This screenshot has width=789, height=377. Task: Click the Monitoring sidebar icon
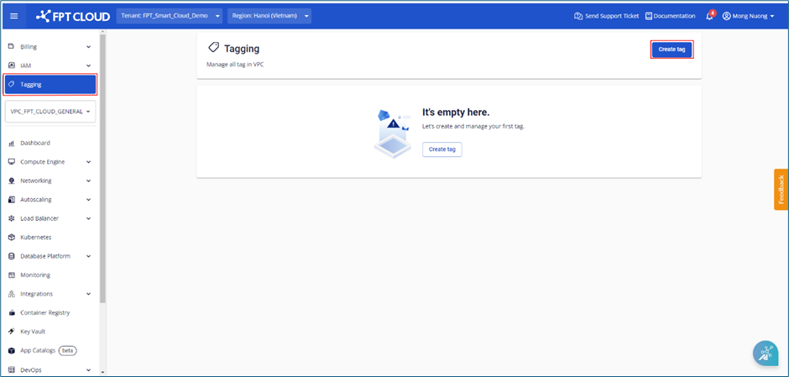coord(12,275)
